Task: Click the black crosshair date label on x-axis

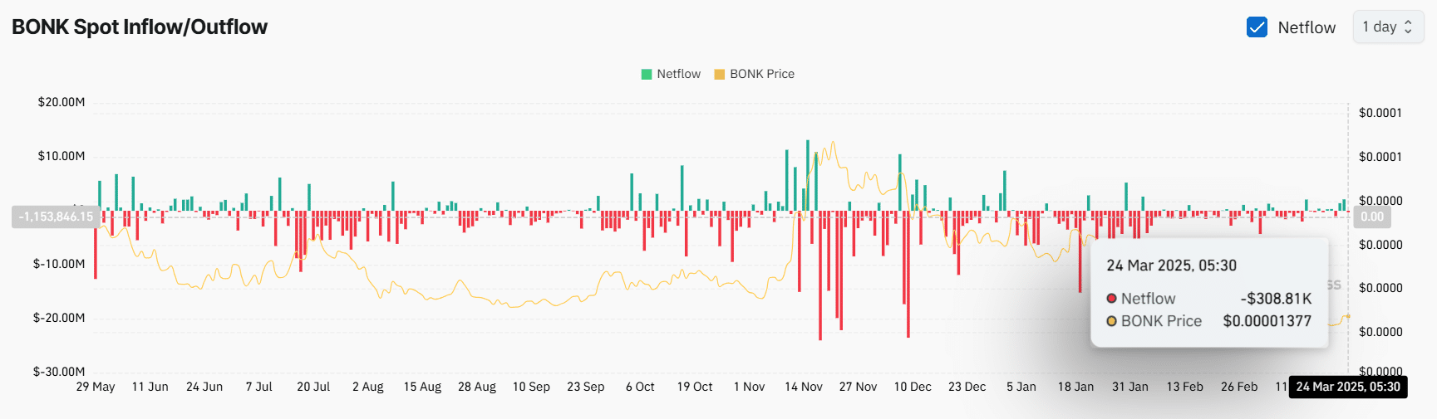Action: coord(1347,387)
